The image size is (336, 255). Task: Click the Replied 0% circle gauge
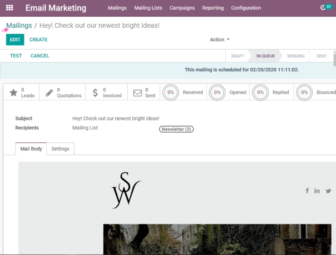pyautogui.click(x=260, y=92)
